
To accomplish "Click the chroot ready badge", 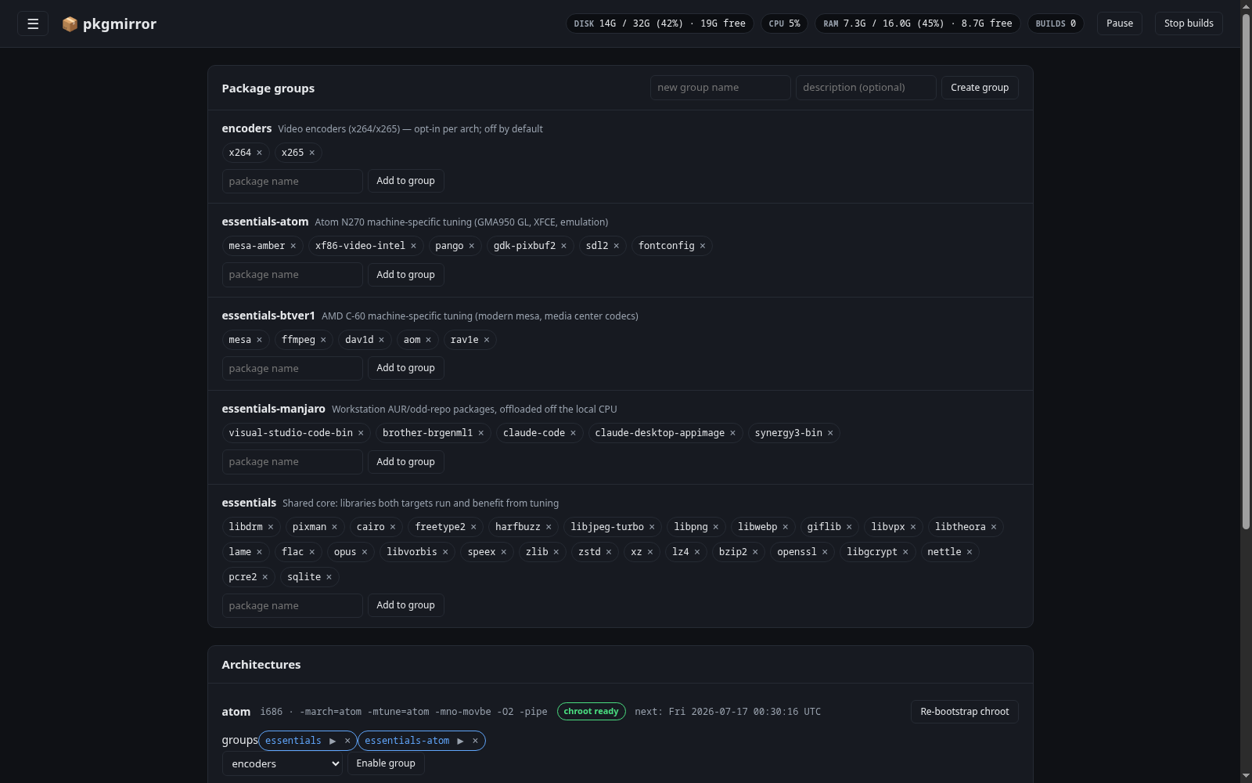I will 591,712.
